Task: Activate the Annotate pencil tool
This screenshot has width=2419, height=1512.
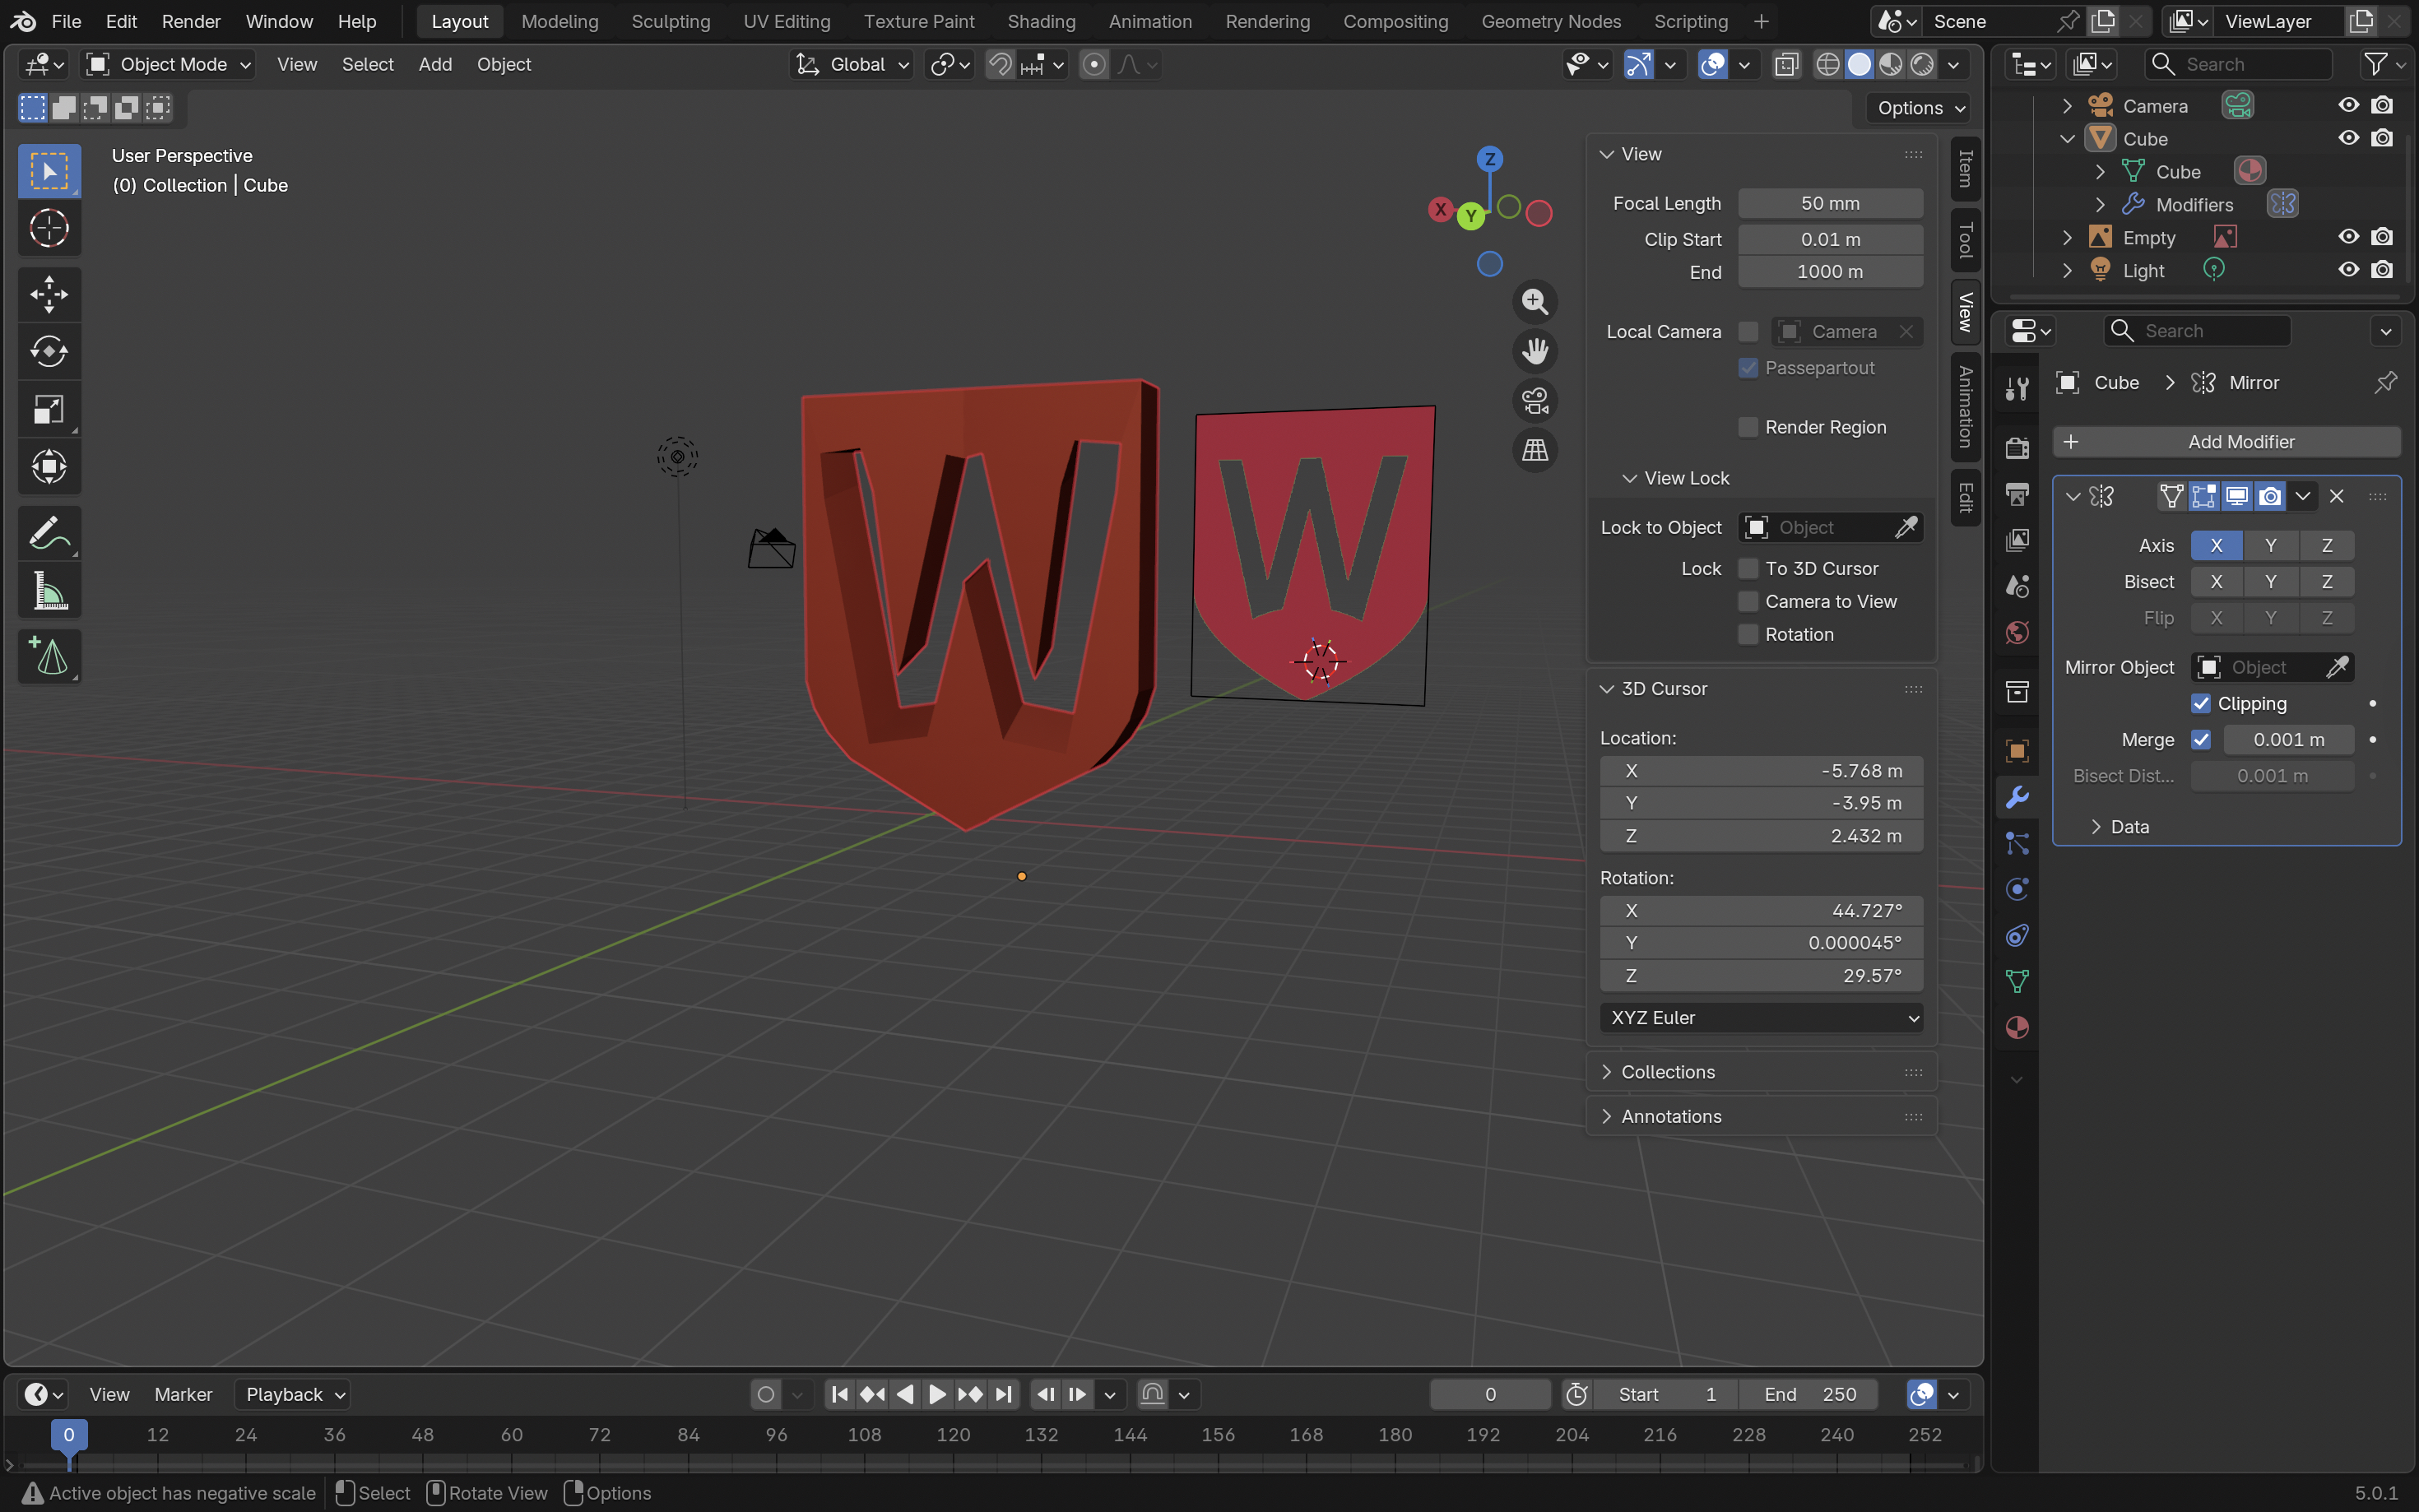Action: tap(48, 533)
